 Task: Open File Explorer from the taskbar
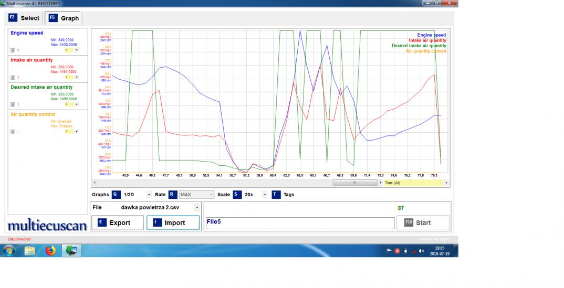coord(30,251)
